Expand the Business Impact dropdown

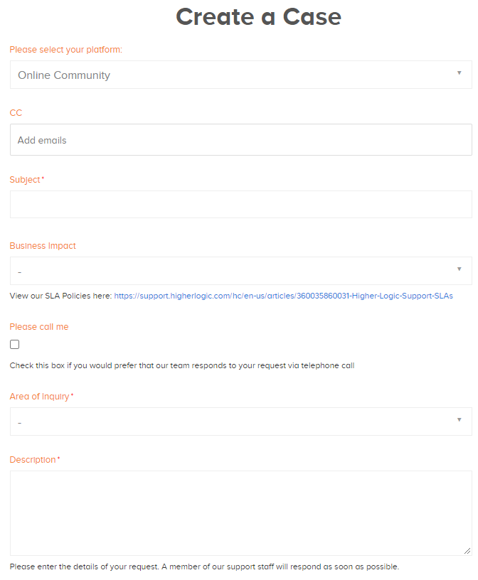240,271
